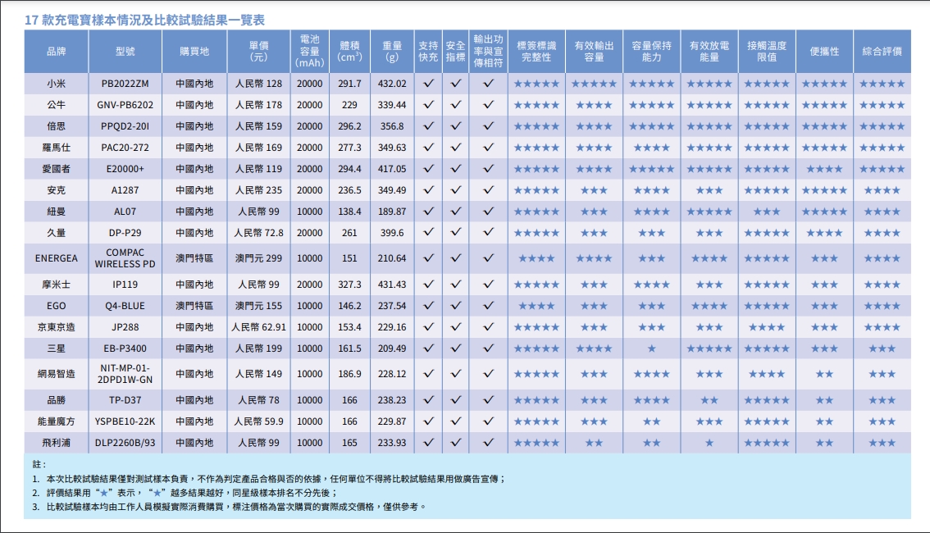This screenshot has width=930, height=533.
Task: Click the 綜合評價 column header
Action: pos(882,52)
